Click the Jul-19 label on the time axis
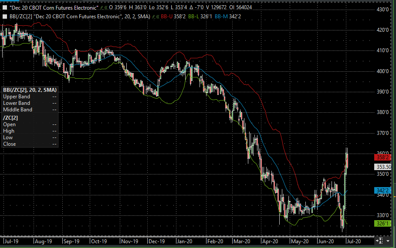This screenshot has width=396, height=248. 11,241
